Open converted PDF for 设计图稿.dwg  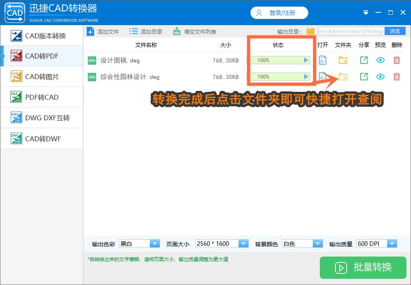[x=322, y=60]
